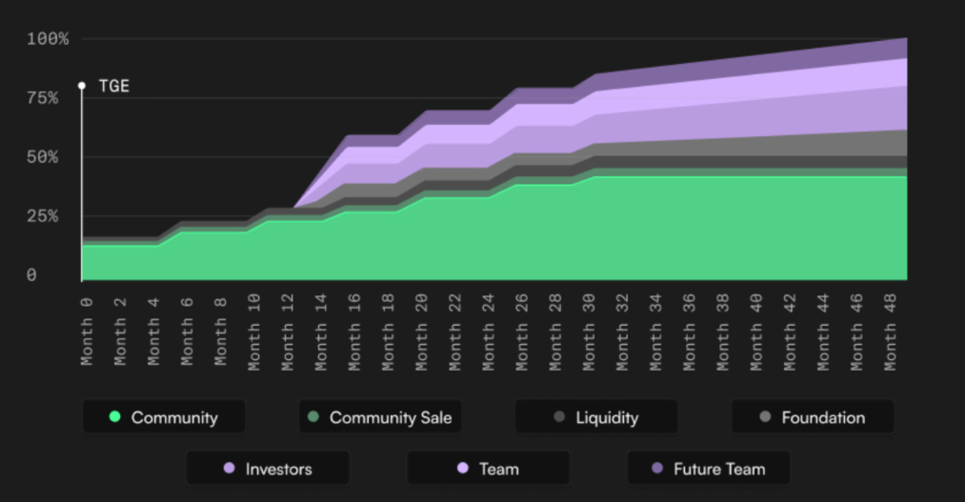Screen dimensions: 965x502
Task: Click the light purple Team legend dot
Action: click(x=463, y=469)
